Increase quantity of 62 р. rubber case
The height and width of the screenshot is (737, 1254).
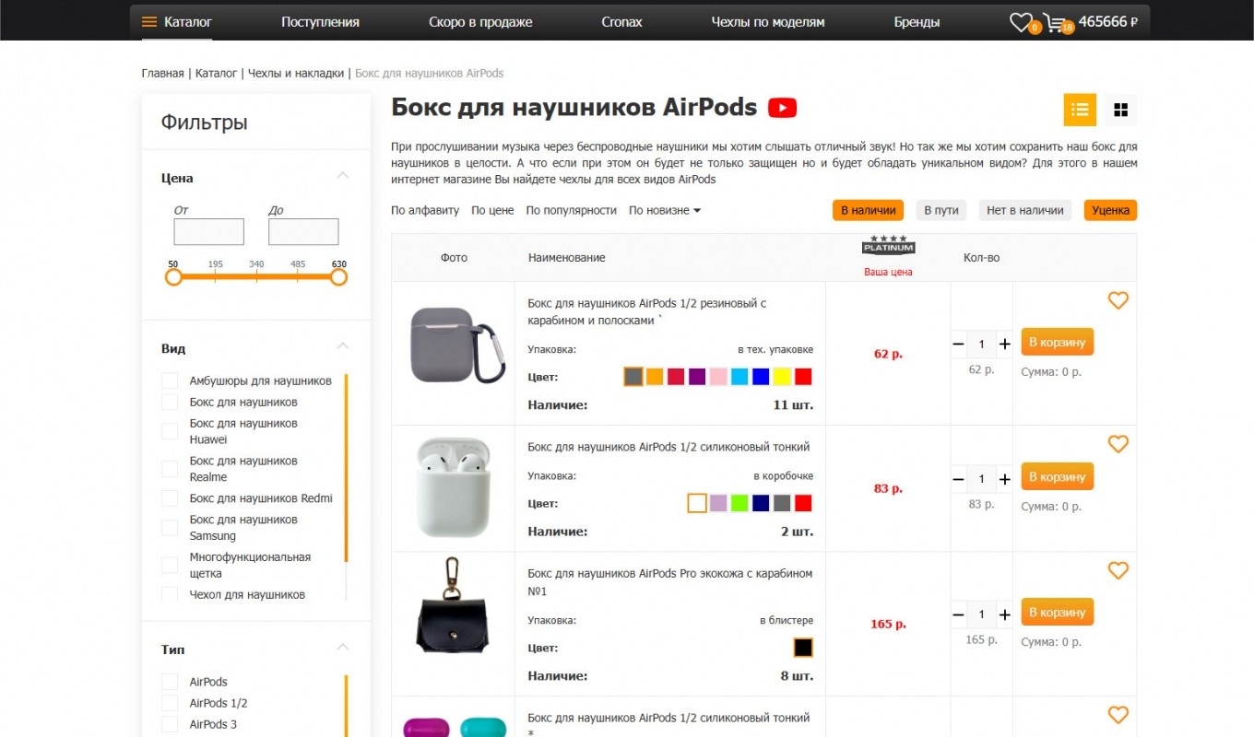tap(1004, 344)
